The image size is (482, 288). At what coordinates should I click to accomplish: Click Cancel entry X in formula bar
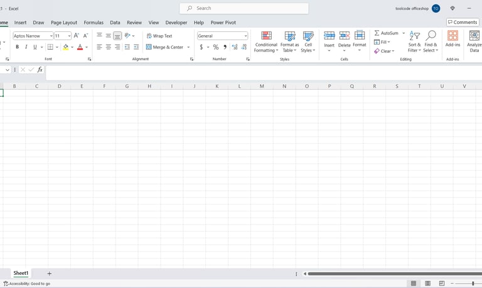(x=23, y=70)
